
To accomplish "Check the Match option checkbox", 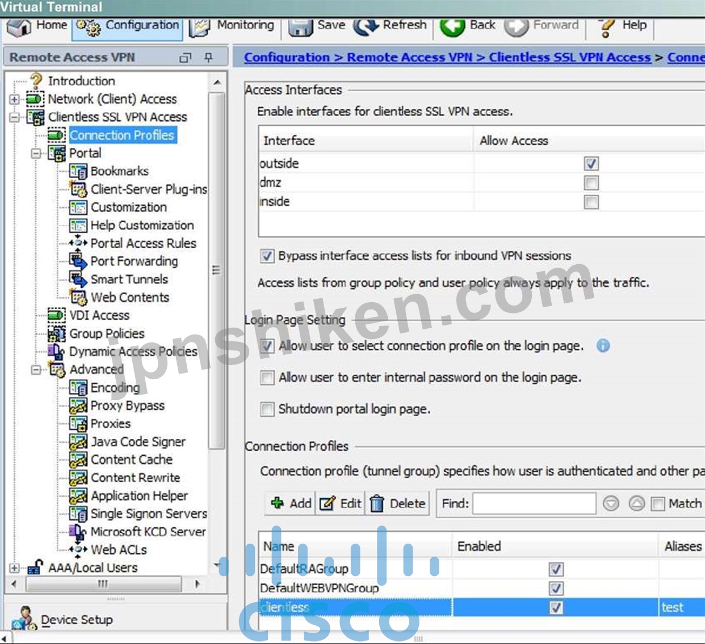I will 657,503.
